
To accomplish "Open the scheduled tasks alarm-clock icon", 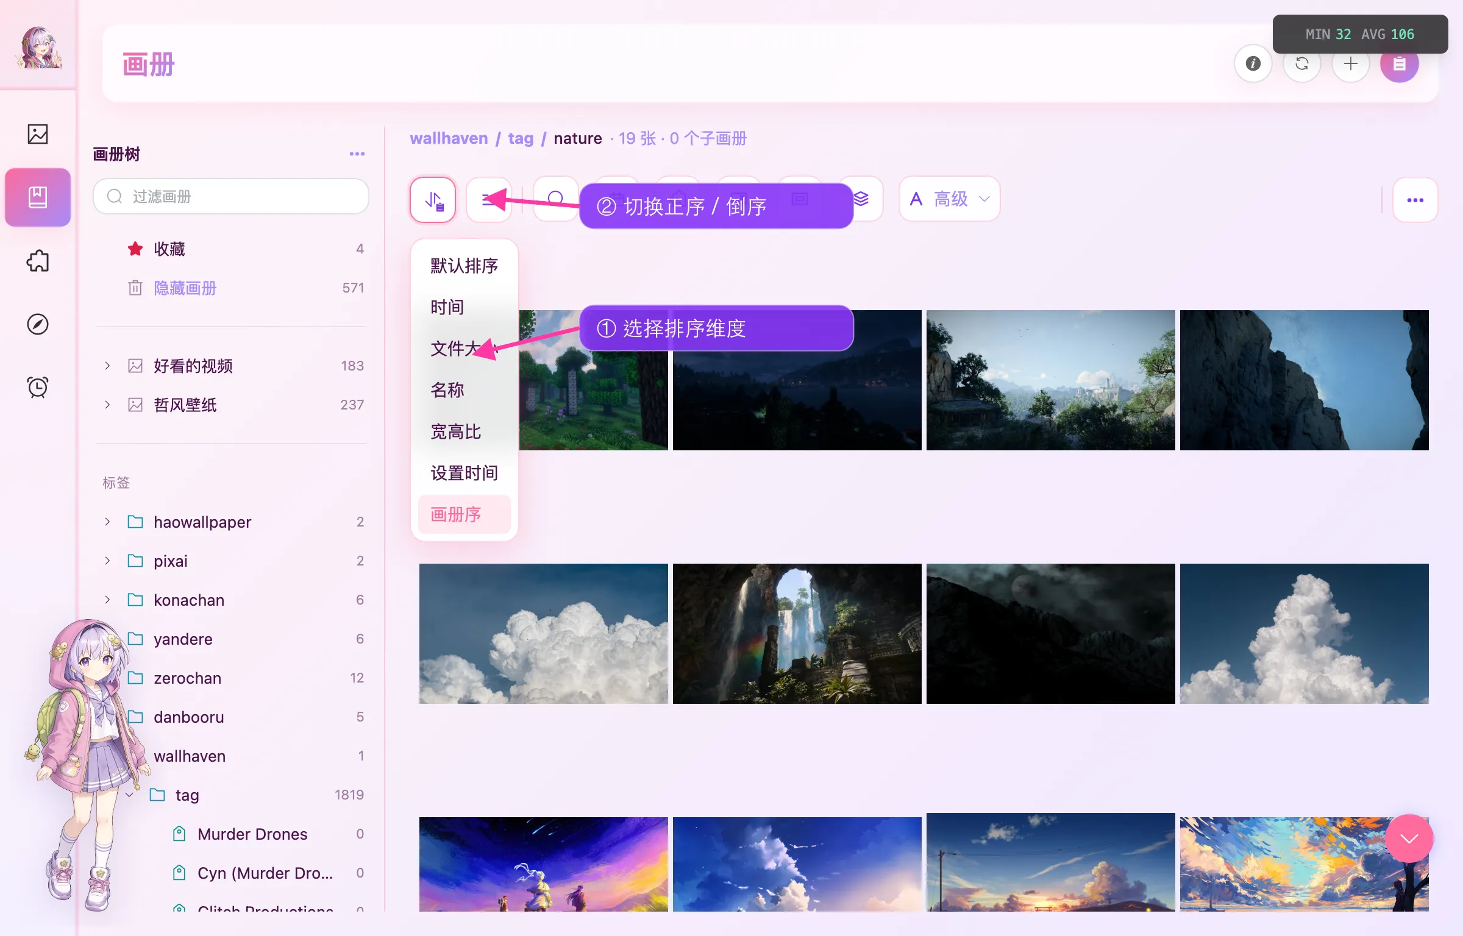I will [x=38, y=387].
